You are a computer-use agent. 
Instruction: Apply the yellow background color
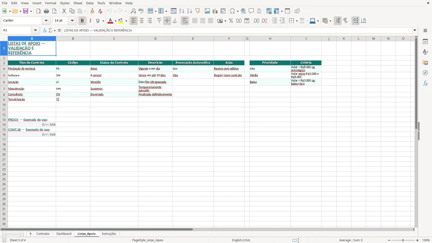[121, 21]
